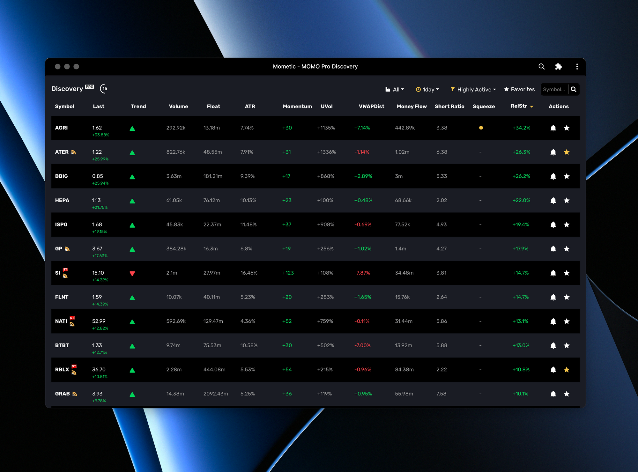Expand the All market dropdown
This screenshot has height=472, width=638.
(x=395, y=90)
